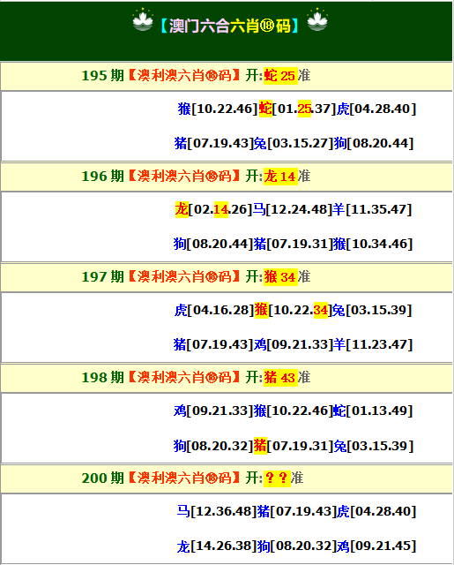Click the 澳门六合六肖⑱码 header title
The width and height of the screenshot is (454, 565).
pyautogui.click(x=230, y=26)
